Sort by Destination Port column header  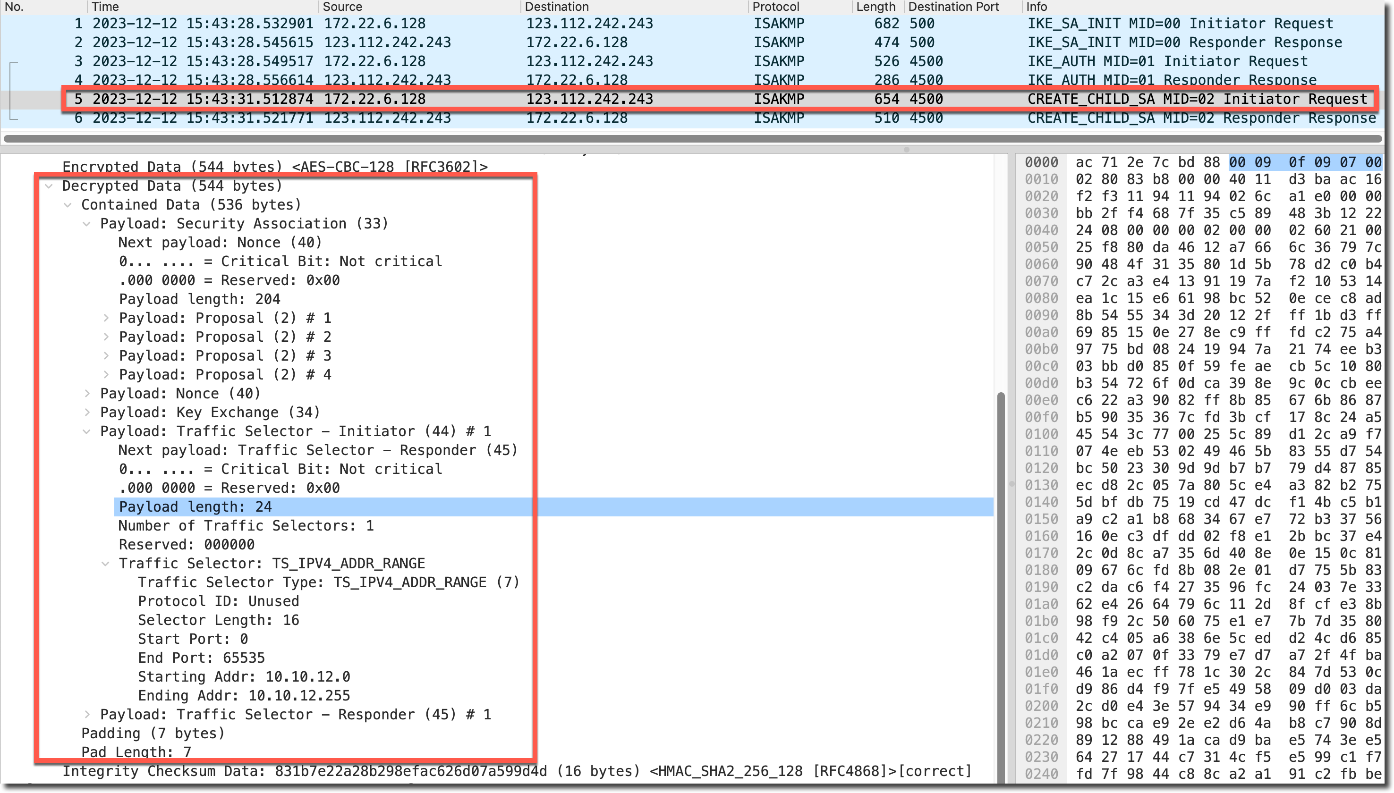pos(953,7)
